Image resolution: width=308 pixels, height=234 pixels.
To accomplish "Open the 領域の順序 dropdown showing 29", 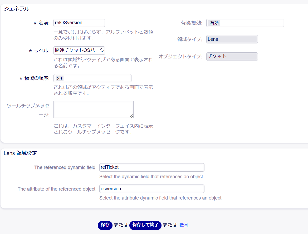I will point(92,78).
